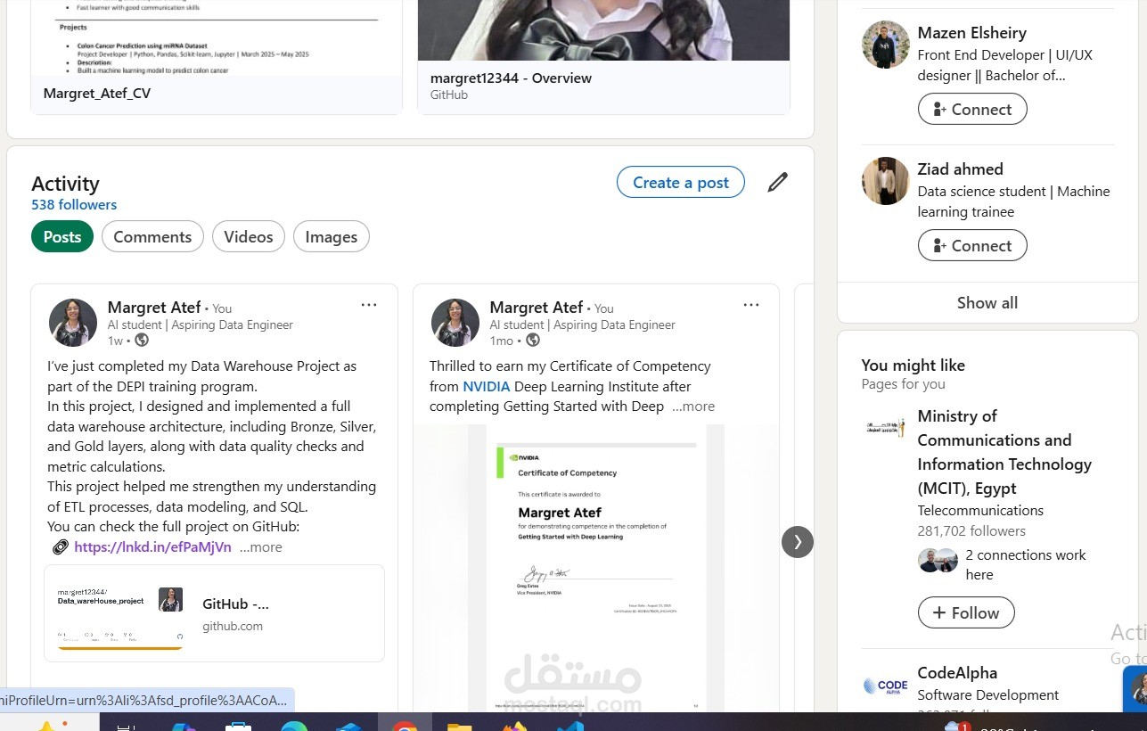Click globe visibility icon on 1w post
This screenshot has width=1147, height=731.
pyautogui.click(x=142, y=341)
